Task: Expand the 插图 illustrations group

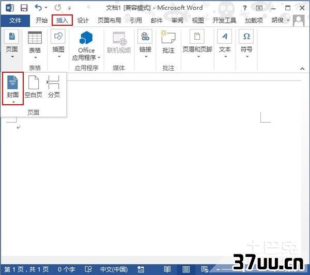Action: [x=58, y=44]
